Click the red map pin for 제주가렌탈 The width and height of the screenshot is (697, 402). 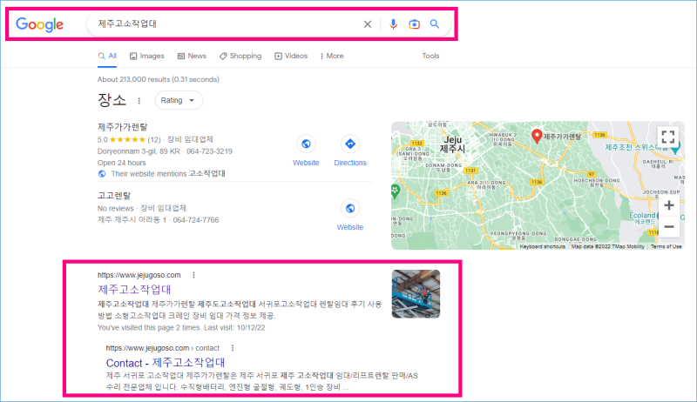(x=537, y=137)
